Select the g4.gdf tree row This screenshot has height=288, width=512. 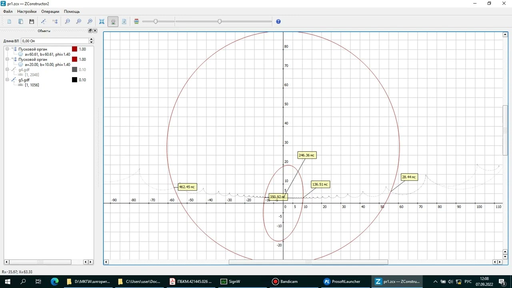click(x=24, y=70)
